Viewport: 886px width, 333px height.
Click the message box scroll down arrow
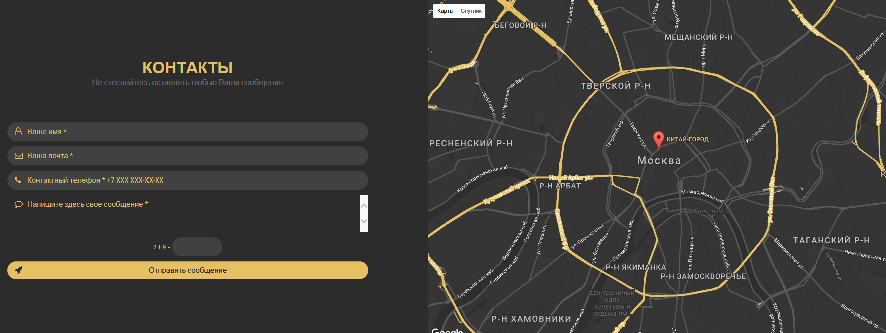click(x=364, y=221)
